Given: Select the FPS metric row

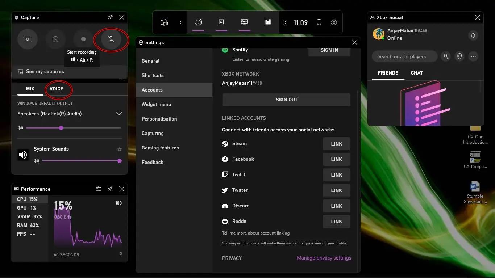Looking at the screenshot, I should [30, 234].
